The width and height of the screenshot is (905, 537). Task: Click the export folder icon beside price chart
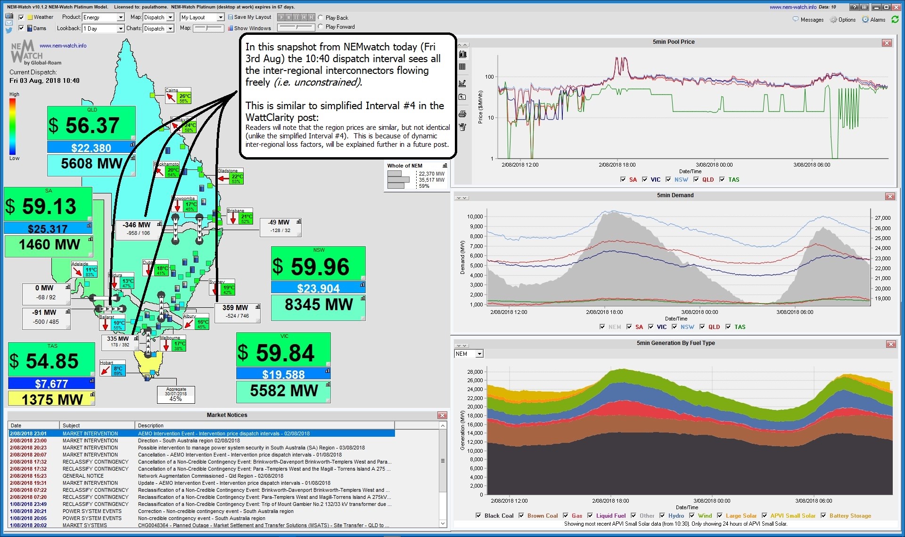click(x=462, y=97)
